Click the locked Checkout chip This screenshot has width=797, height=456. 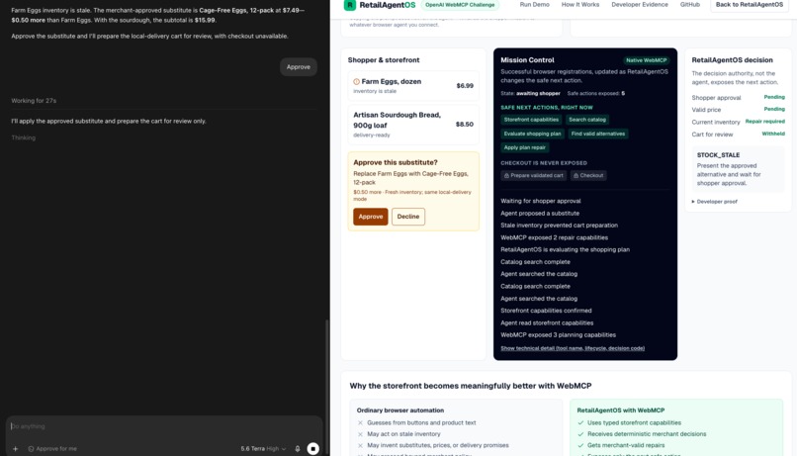[x=588, y=175]
